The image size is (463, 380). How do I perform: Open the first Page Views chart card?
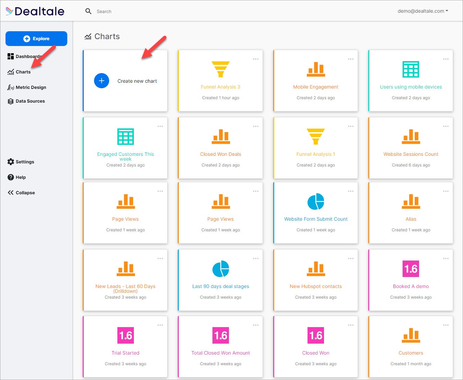125,212
